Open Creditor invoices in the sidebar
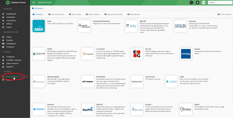 pyautogui.click(x=14, y=60)
